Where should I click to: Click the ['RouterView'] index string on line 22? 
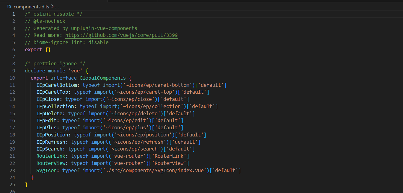coord(169,163)
